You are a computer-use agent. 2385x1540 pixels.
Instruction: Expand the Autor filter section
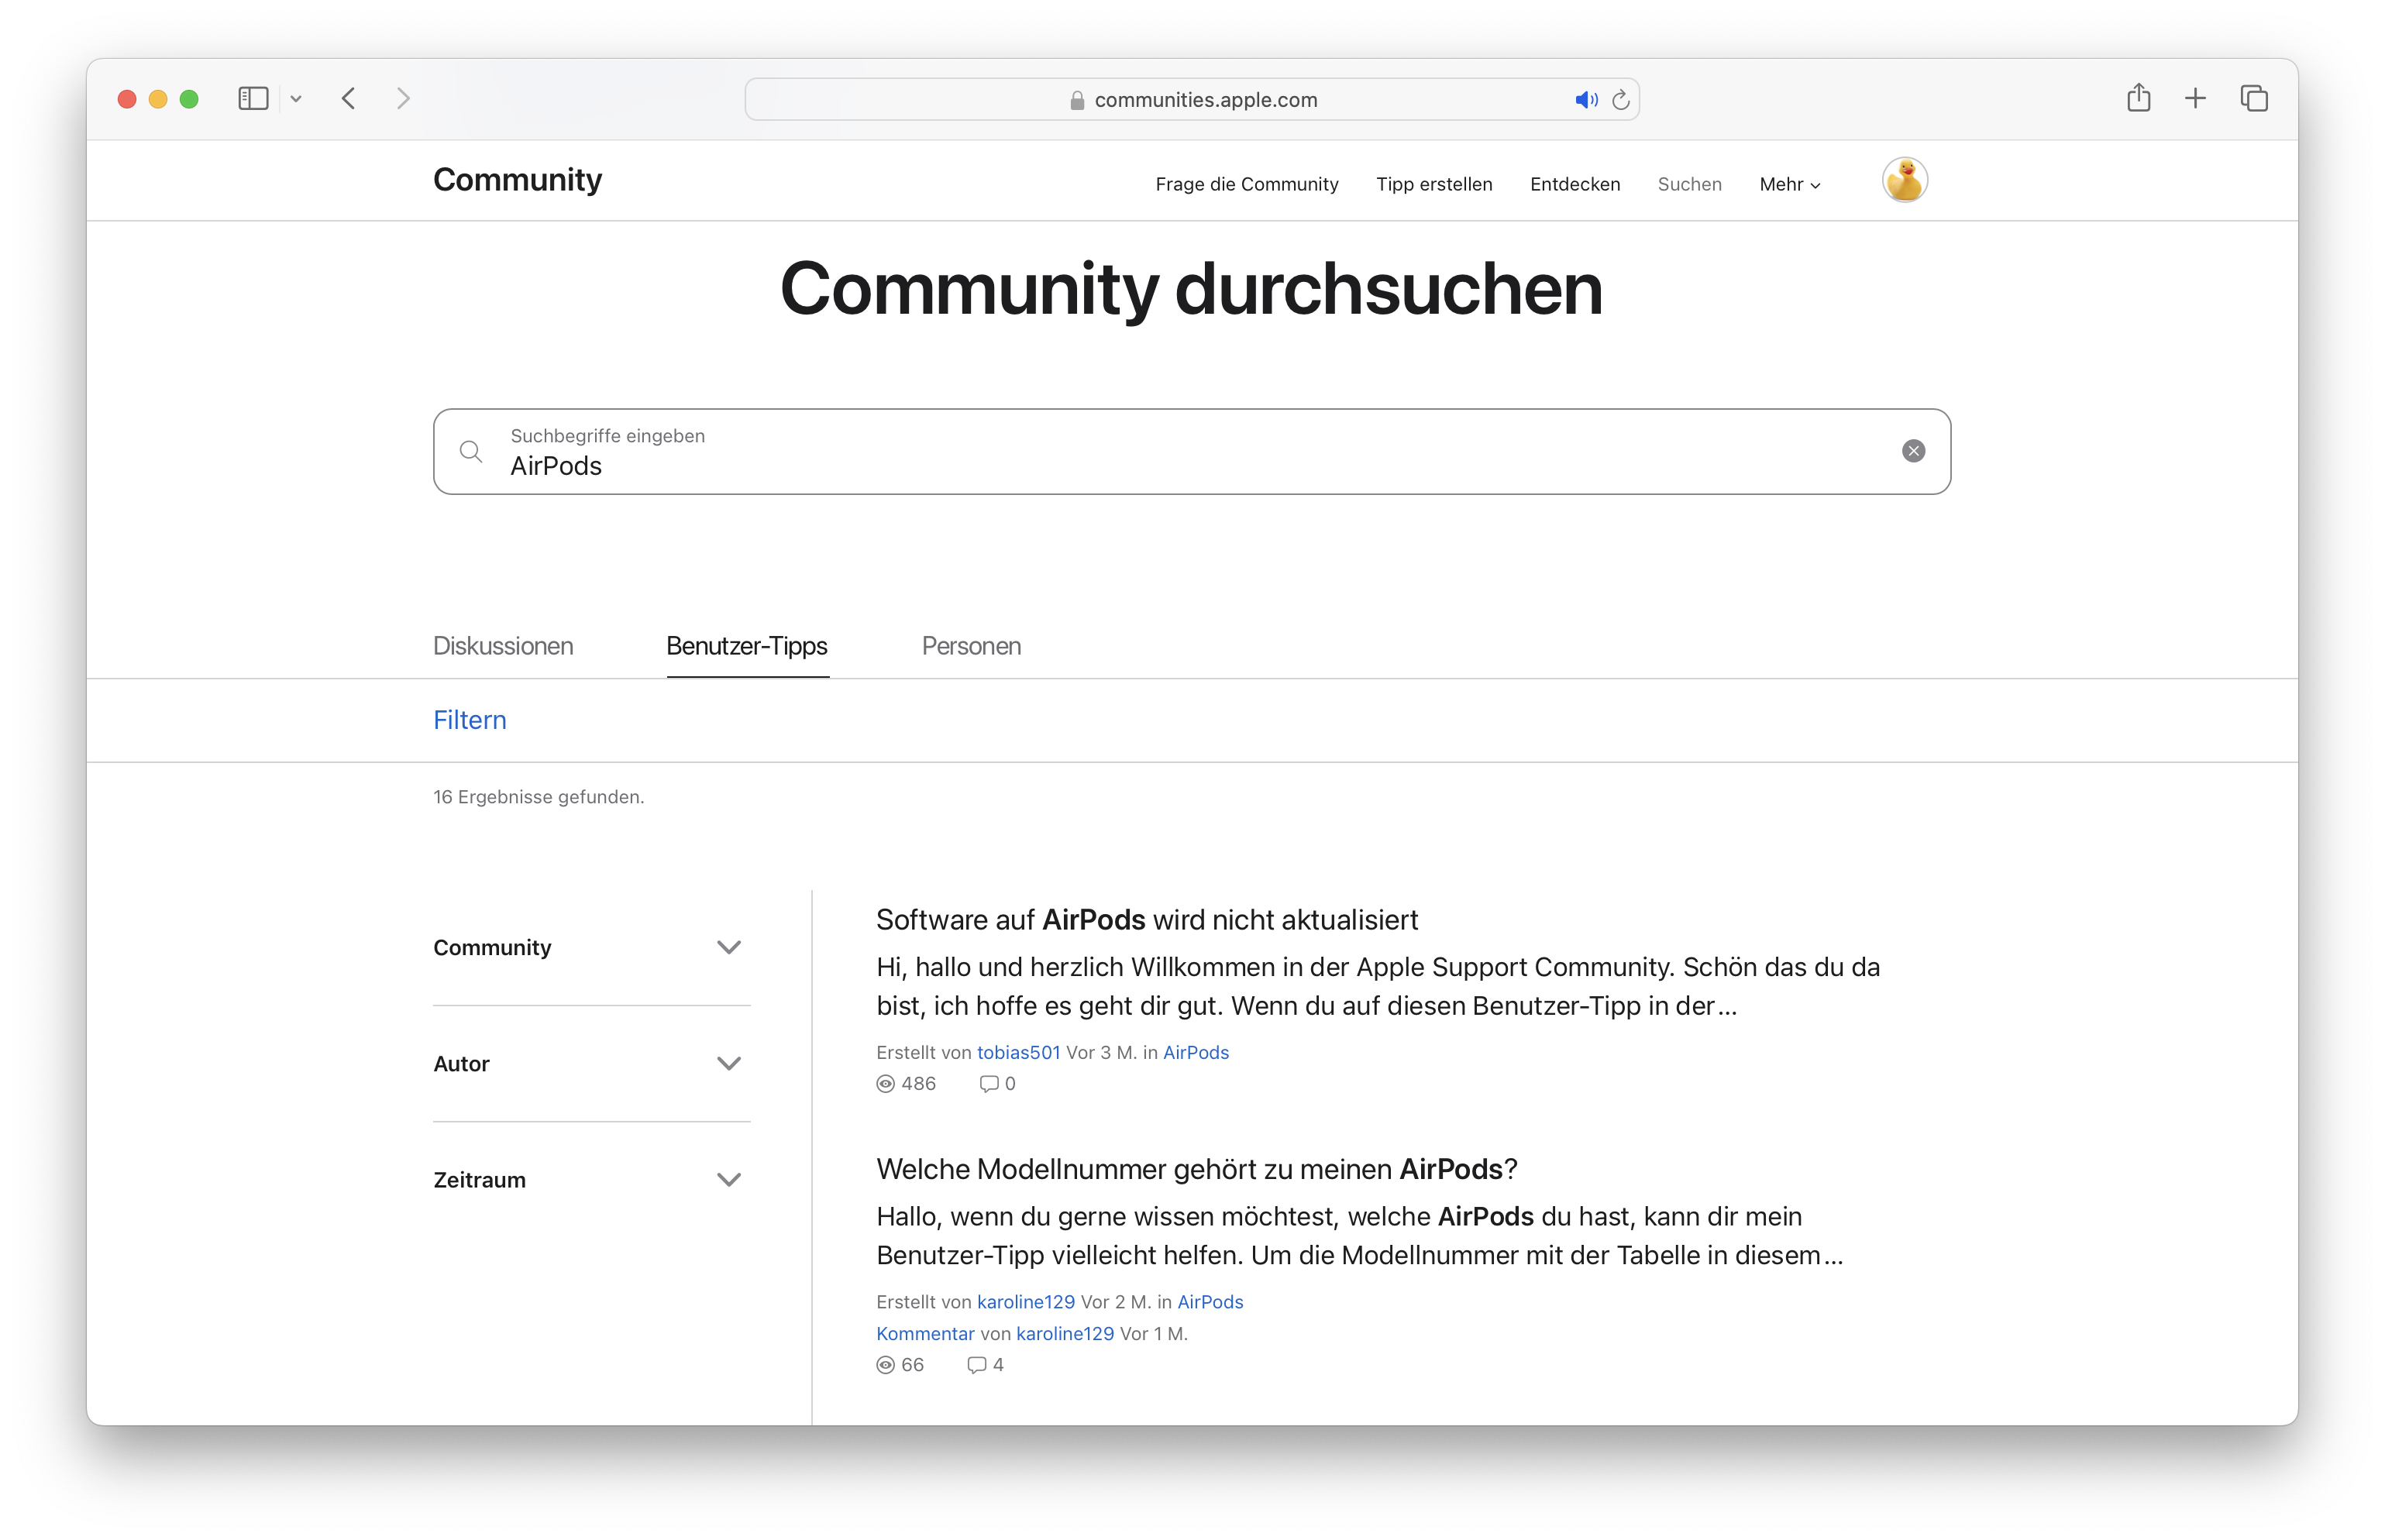pos(729,1063)
